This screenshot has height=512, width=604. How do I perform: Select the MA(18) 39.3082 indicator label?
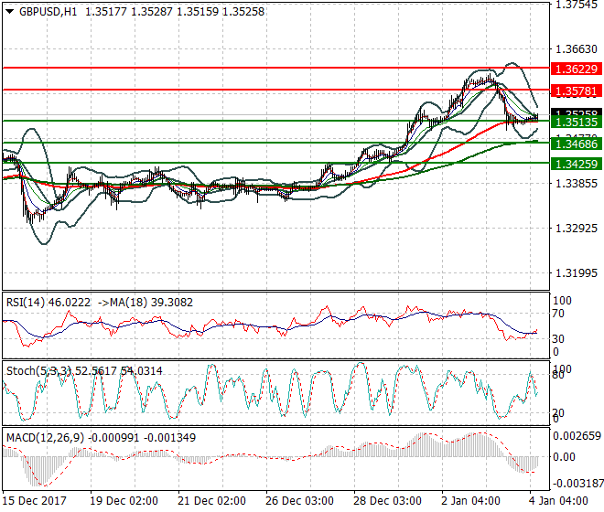[151, 303]
